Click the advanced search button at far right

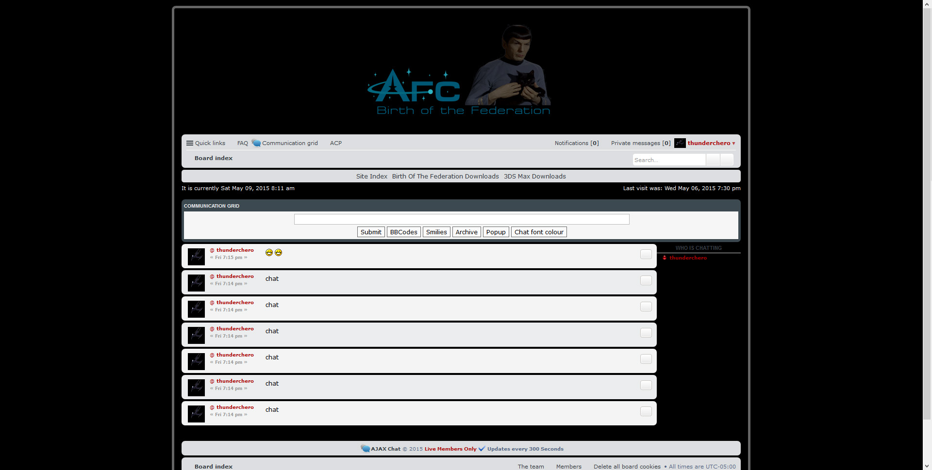point(727,160)
